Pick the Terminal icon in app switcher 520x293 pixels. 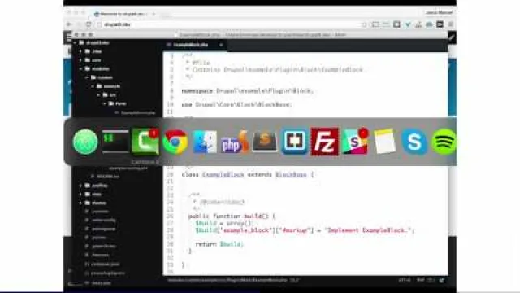pos(115,142)
